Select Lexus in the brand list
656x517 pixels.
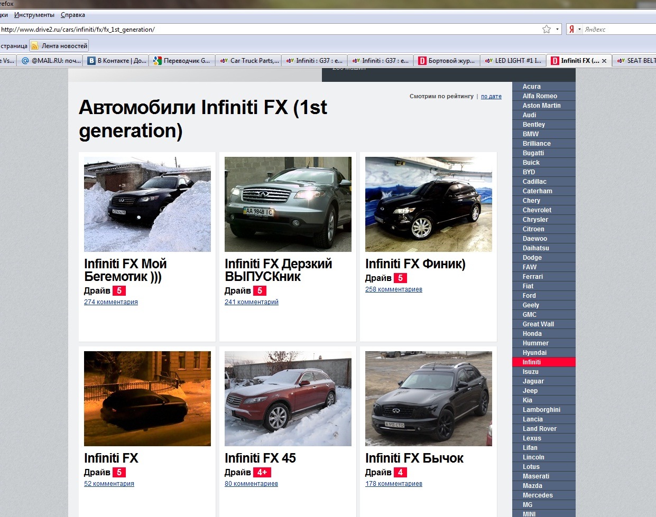coord(544,438)
